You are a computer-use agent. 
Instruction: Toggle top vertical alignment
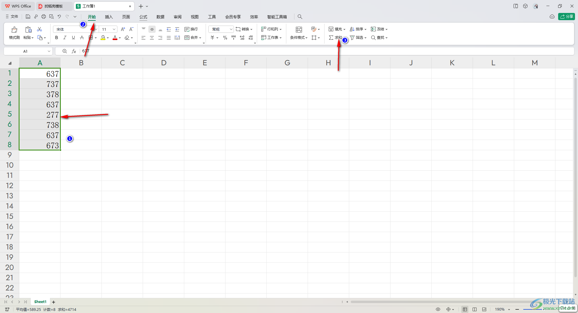(144, 29)
